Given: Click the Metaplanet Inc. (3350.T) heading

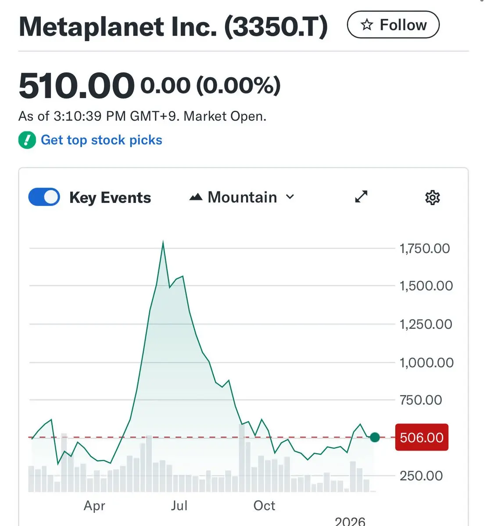Looking at the screenshot, I should pyautogui.click(x=173, y=26).
